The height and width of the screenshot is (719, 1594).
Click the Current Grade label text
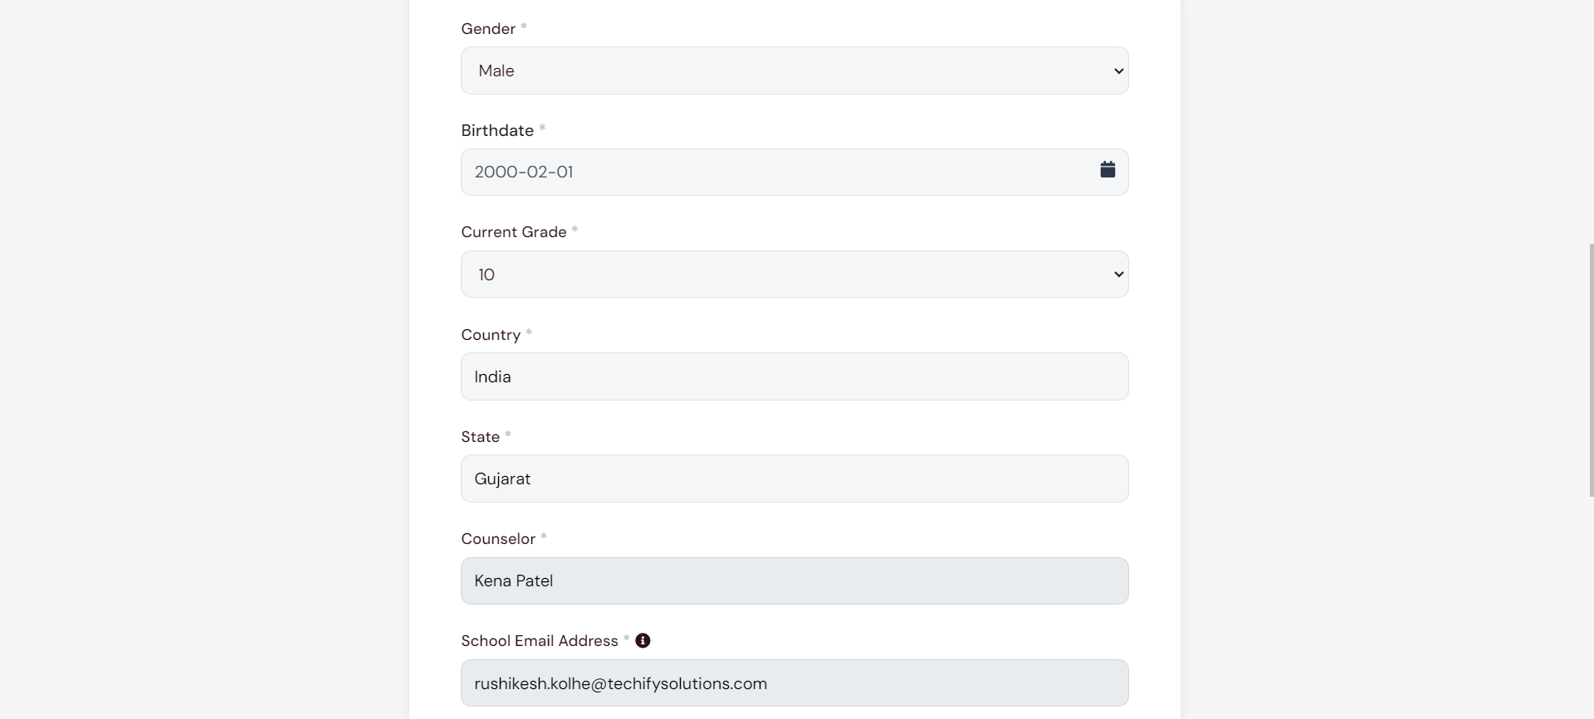[x=514, y=232]
